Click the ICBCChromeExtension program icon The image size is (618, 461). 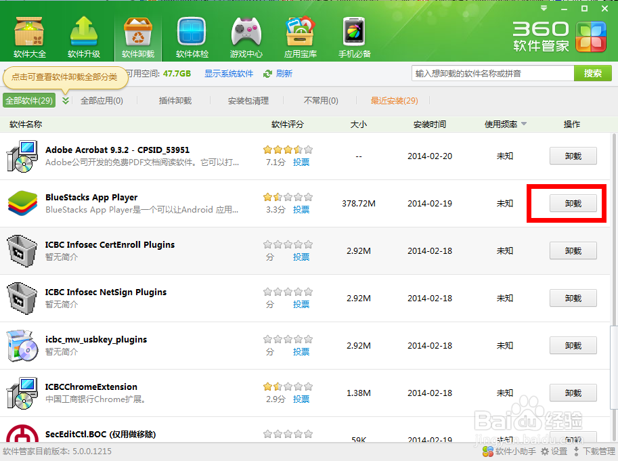(x=22, y=393)
